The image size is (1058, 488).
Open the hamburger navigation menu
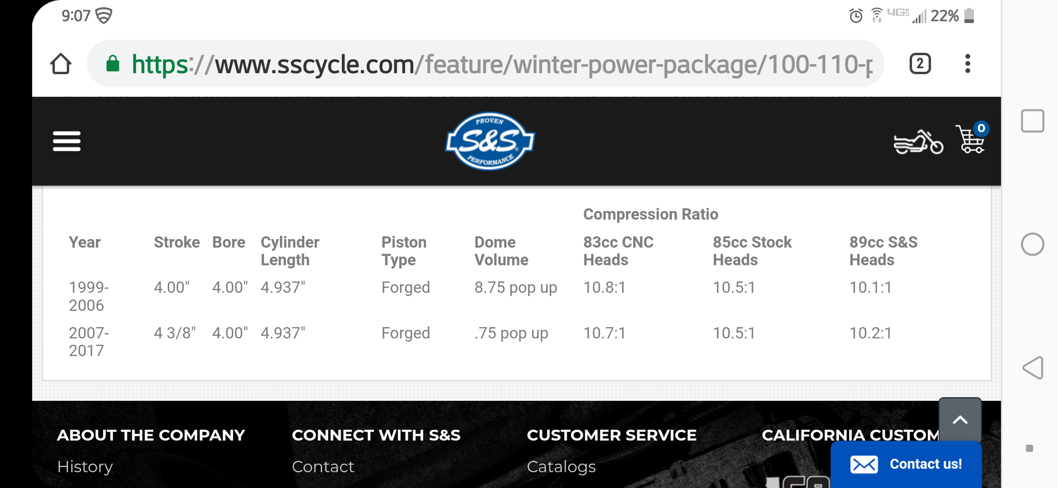coord(67,141)
